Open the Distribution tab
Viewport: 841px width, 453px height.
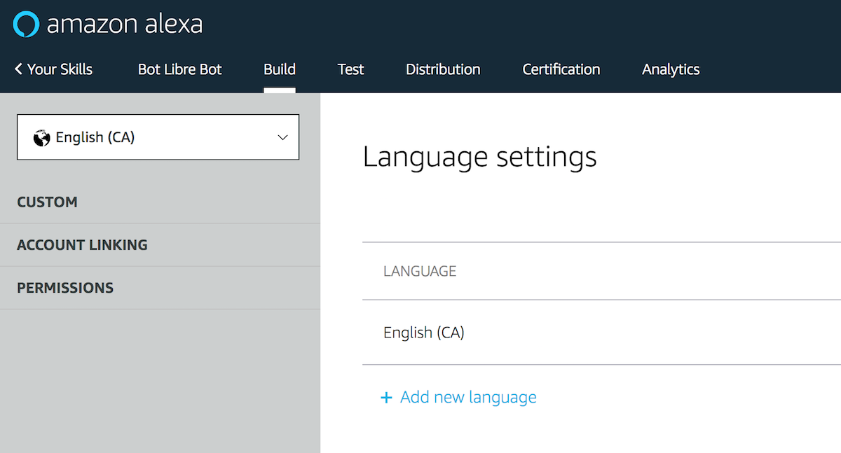click(443, 69)
